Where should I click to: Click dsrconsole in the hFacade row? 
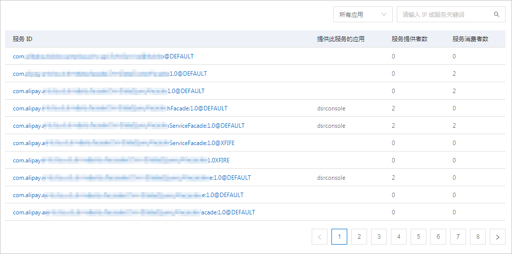(x=331, y=108)
